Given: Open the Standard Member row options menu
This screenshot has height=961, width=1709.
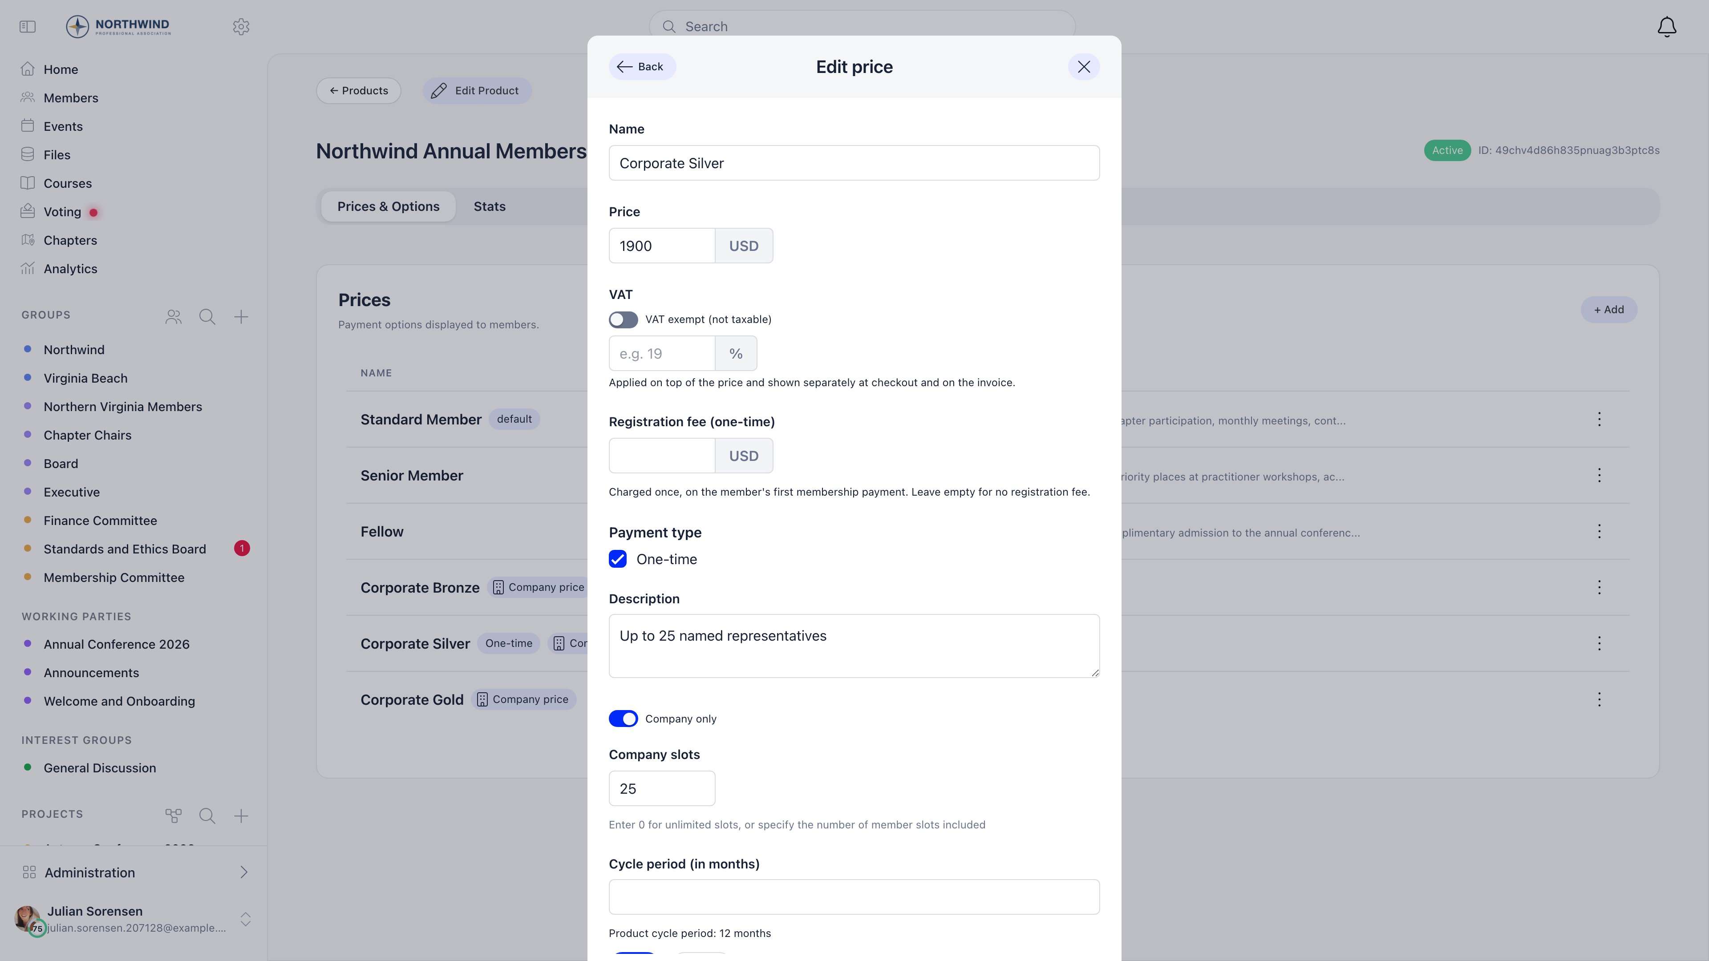Looking at the screenshot, I should click(1600, 419).
